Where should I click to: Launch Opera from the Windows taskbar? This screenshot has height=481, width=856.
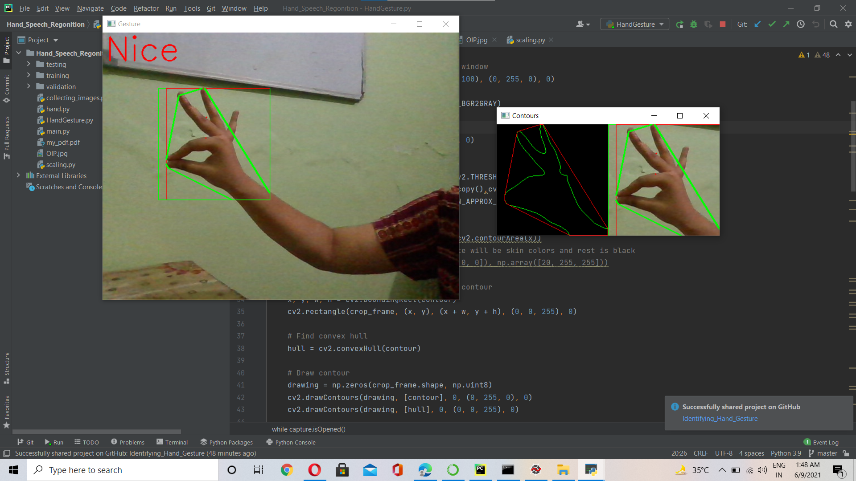(314, 470)
